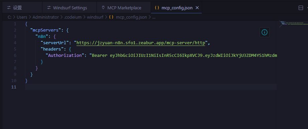This screenshot has width=308, height=129.
Task: Close the mcp_config.json tab
Action: [197, 8]
